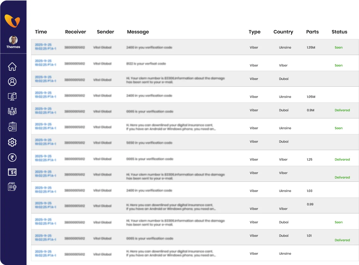Open the dollar wallet billing icon

12,172
